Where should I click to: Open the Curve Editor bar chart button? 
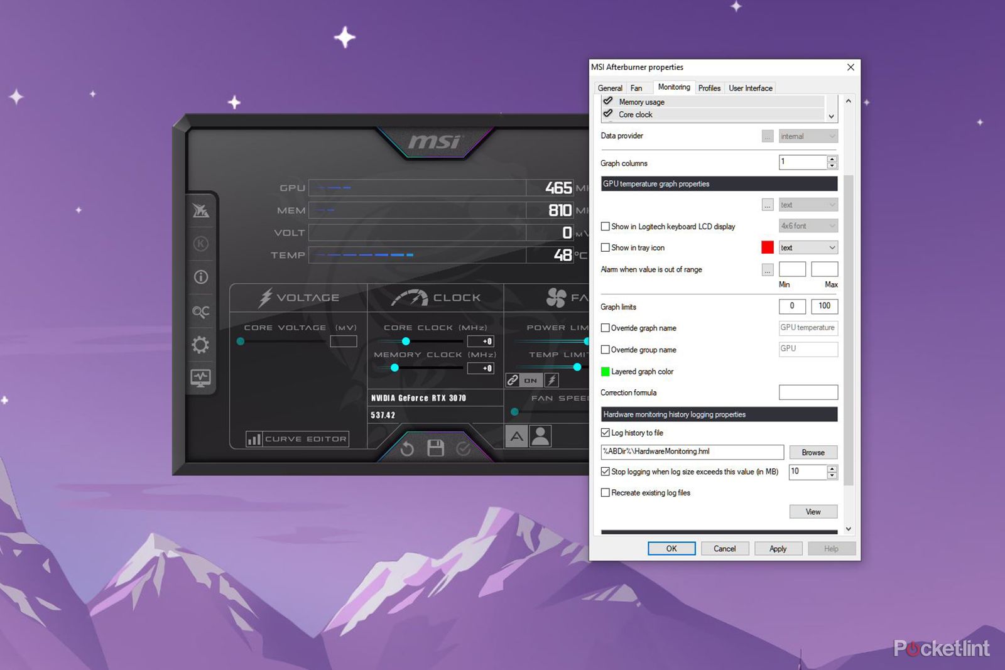298,439
